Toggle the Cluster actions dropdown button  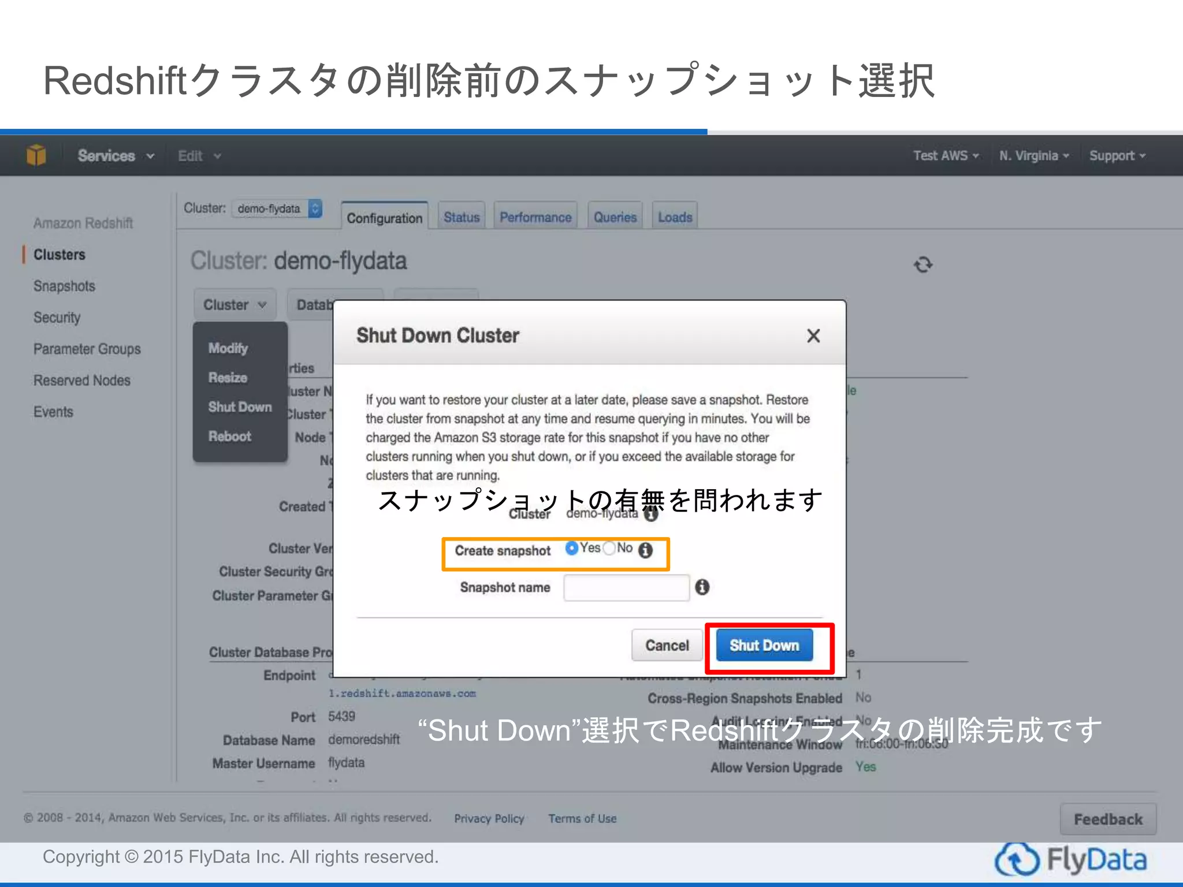(x=235, y=304)
